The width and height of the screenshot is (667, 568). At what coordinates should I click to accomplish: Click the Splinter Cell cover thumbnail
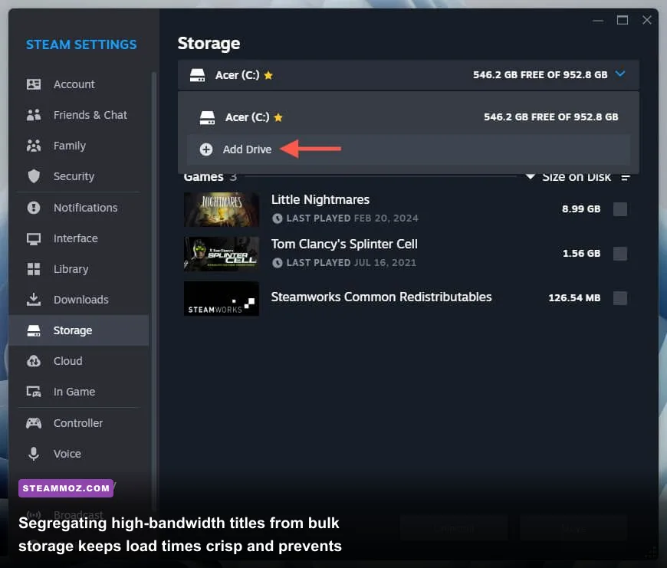(222, 254)
